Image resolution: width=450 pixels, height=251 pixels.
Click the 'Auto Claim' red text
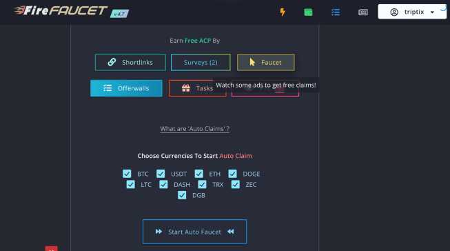coord(236,156)
